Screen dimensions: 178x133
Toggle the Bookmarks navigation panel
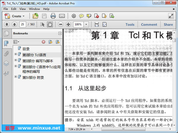pyautogui.click(x=6, y=43)
